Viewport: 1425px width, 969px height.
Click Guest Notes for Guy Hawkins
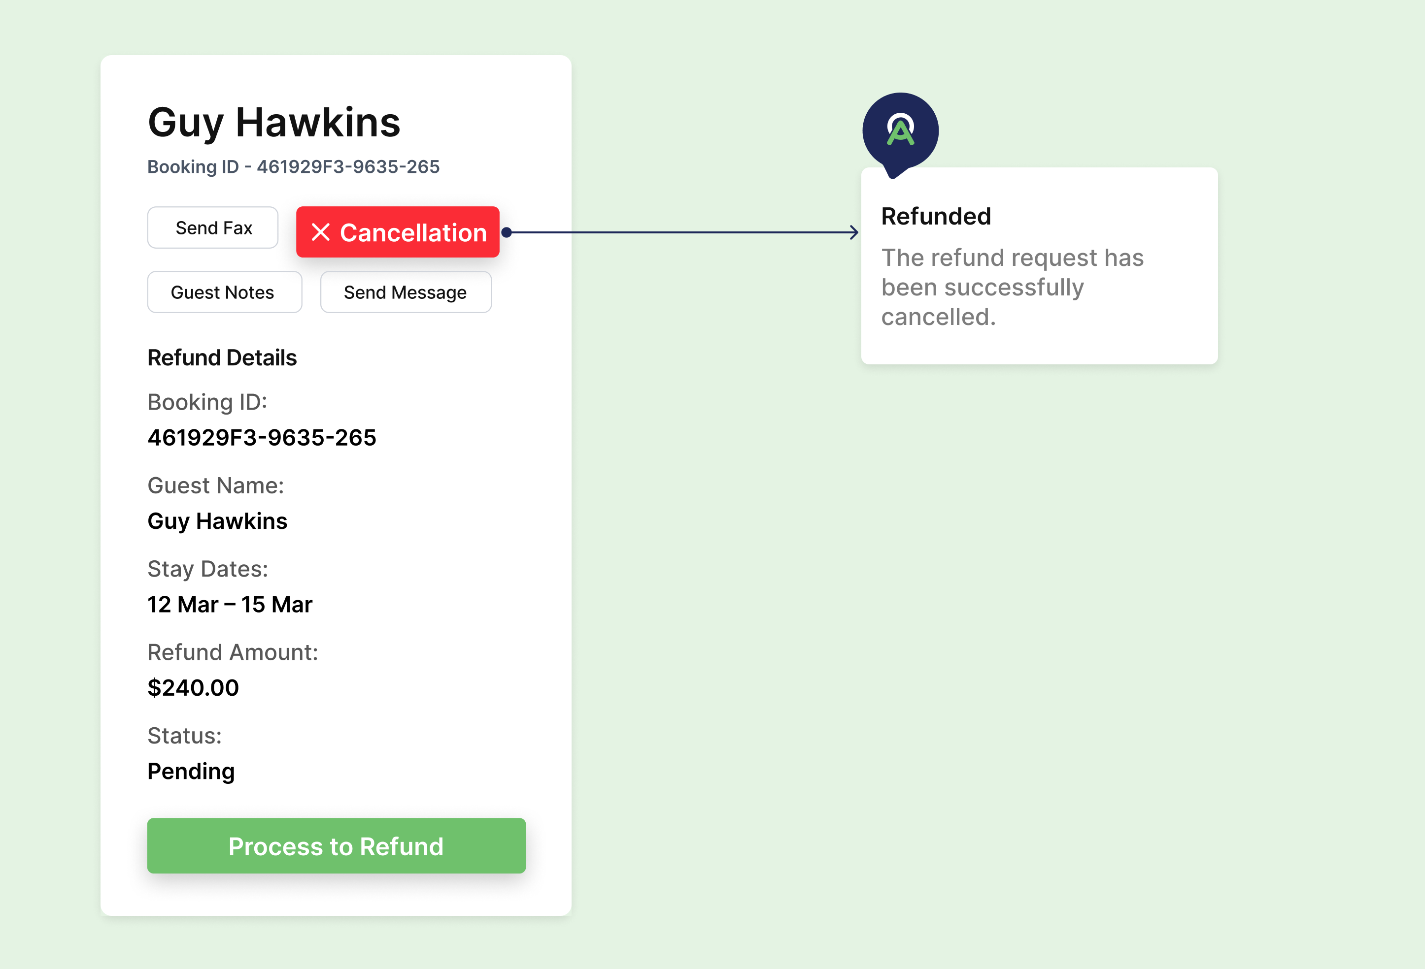coord(224,292)
